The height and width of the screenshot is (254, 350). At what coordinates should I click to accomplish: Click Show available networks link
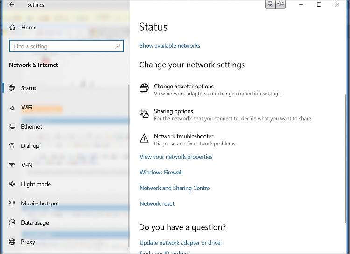tap(170, 46)
